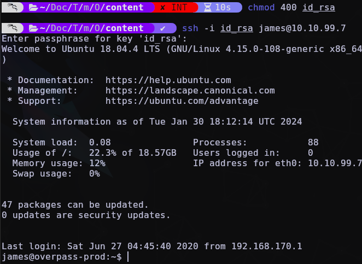Click james@10.10.99.7 in the ssh command
Image resolution: width=362 pixels, height=264 pixels.
[x=302, y=28]
